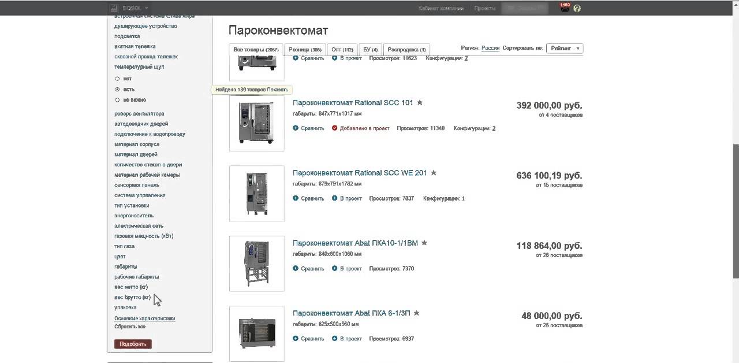Expand the 'цвет' filter
Screen dimensions: 739x363
[x=120, y=257]
